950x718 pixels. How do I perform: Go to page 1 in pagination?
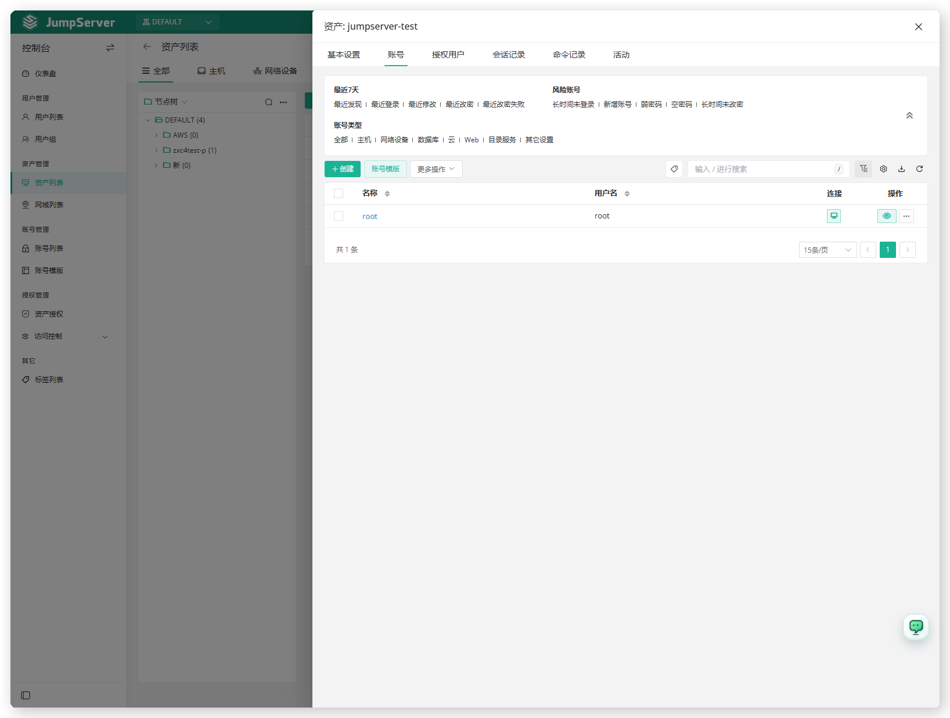(x=888, y=250)
